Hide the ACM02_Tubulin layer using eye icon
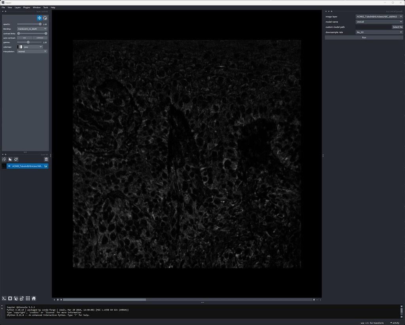The height and width of the screenshot is (325, 405). tap(9, 166)
